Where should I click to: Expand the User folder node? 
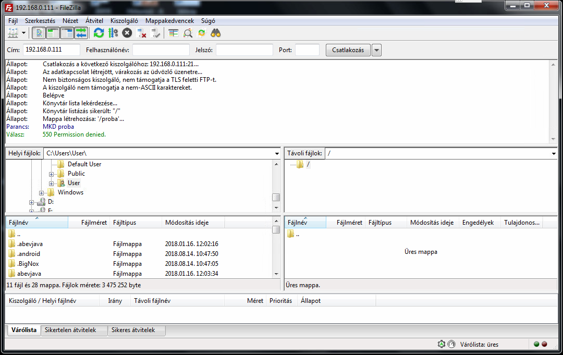[x=51, y=183]
